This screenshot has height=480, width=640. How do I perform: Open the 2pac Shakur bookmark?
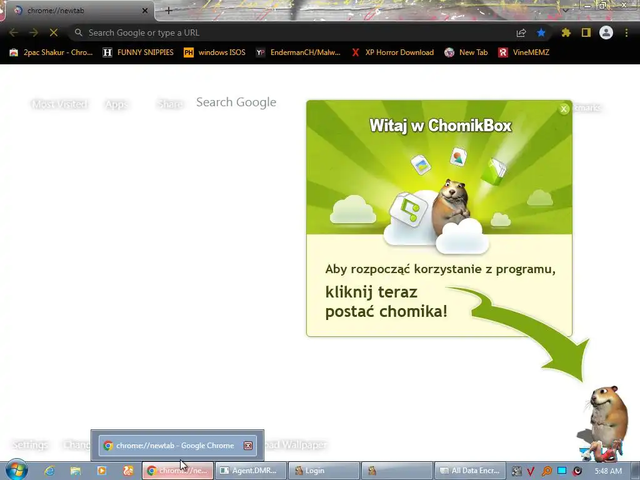[x=51, y=52]
